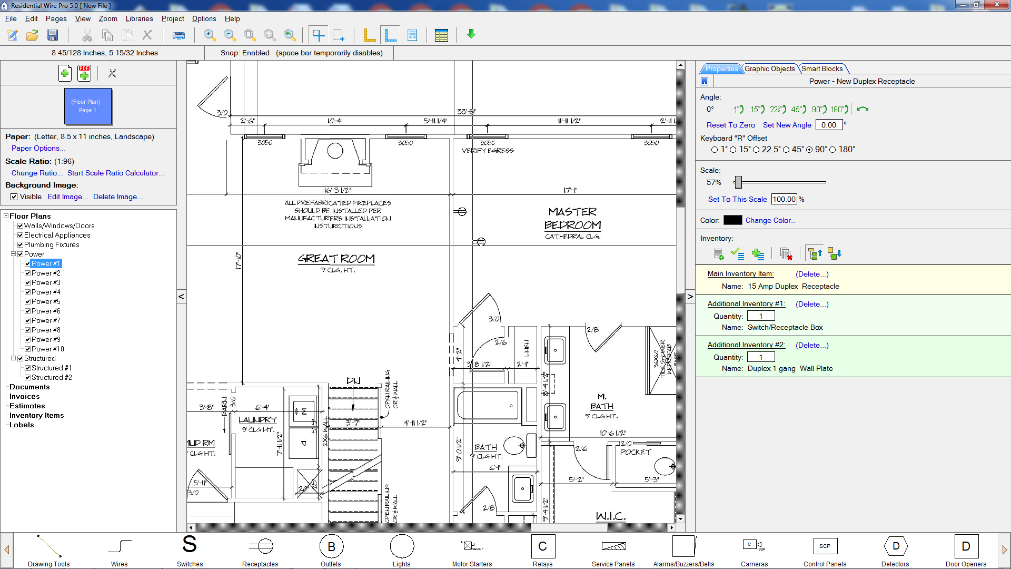Click the Floor Plan Page 1 thumbnail
This screenshot has width=1011, height=569.
click(x=88, y=106)
